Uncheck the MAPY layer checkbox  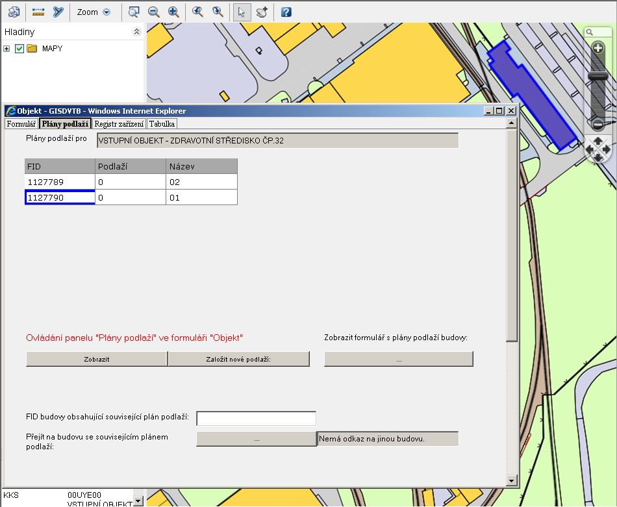[19, 49]
